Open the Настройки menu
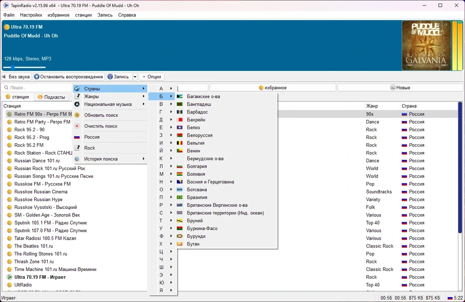This screenshot has width=465, height=302. pyautogui.click(x=31, y=15)
